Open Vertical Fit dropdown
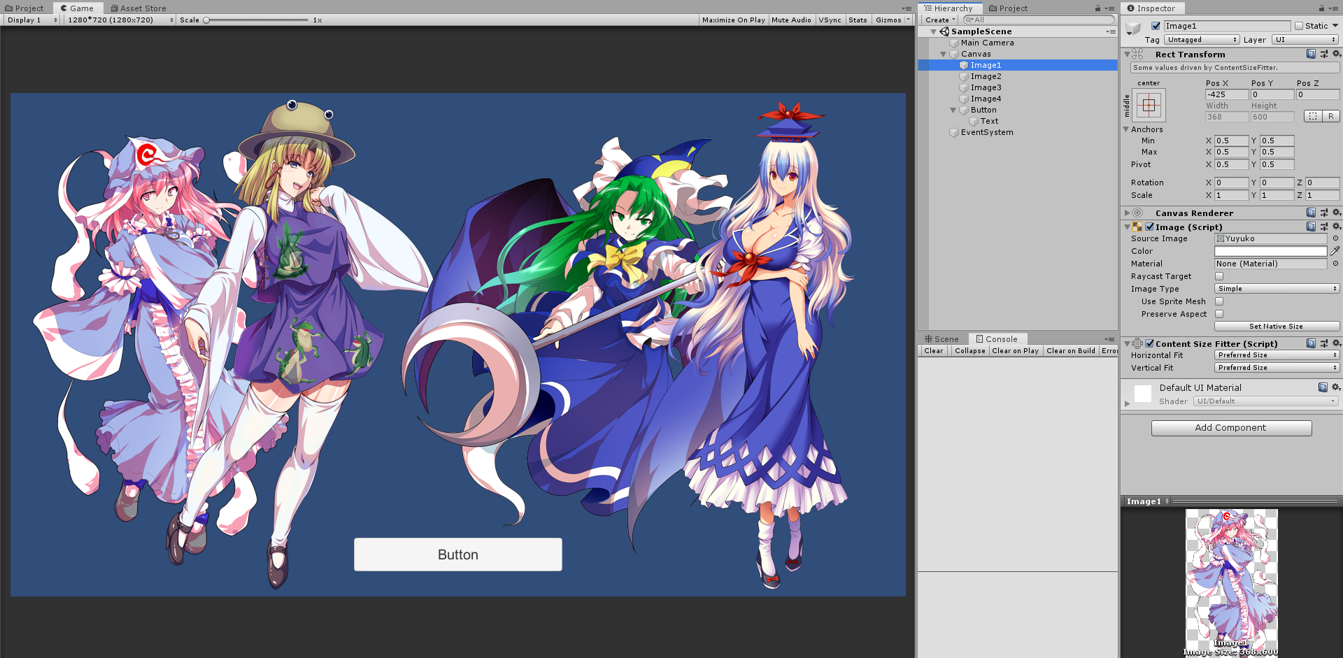 click(x=1277, y=368)
